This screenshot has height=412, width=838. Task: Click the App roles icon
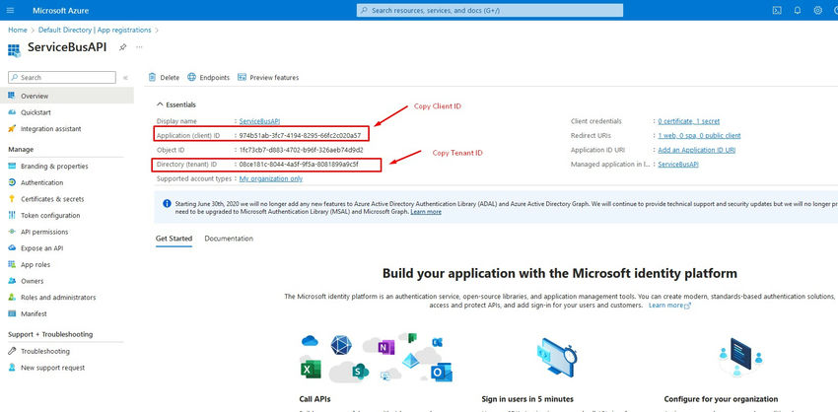12,264
